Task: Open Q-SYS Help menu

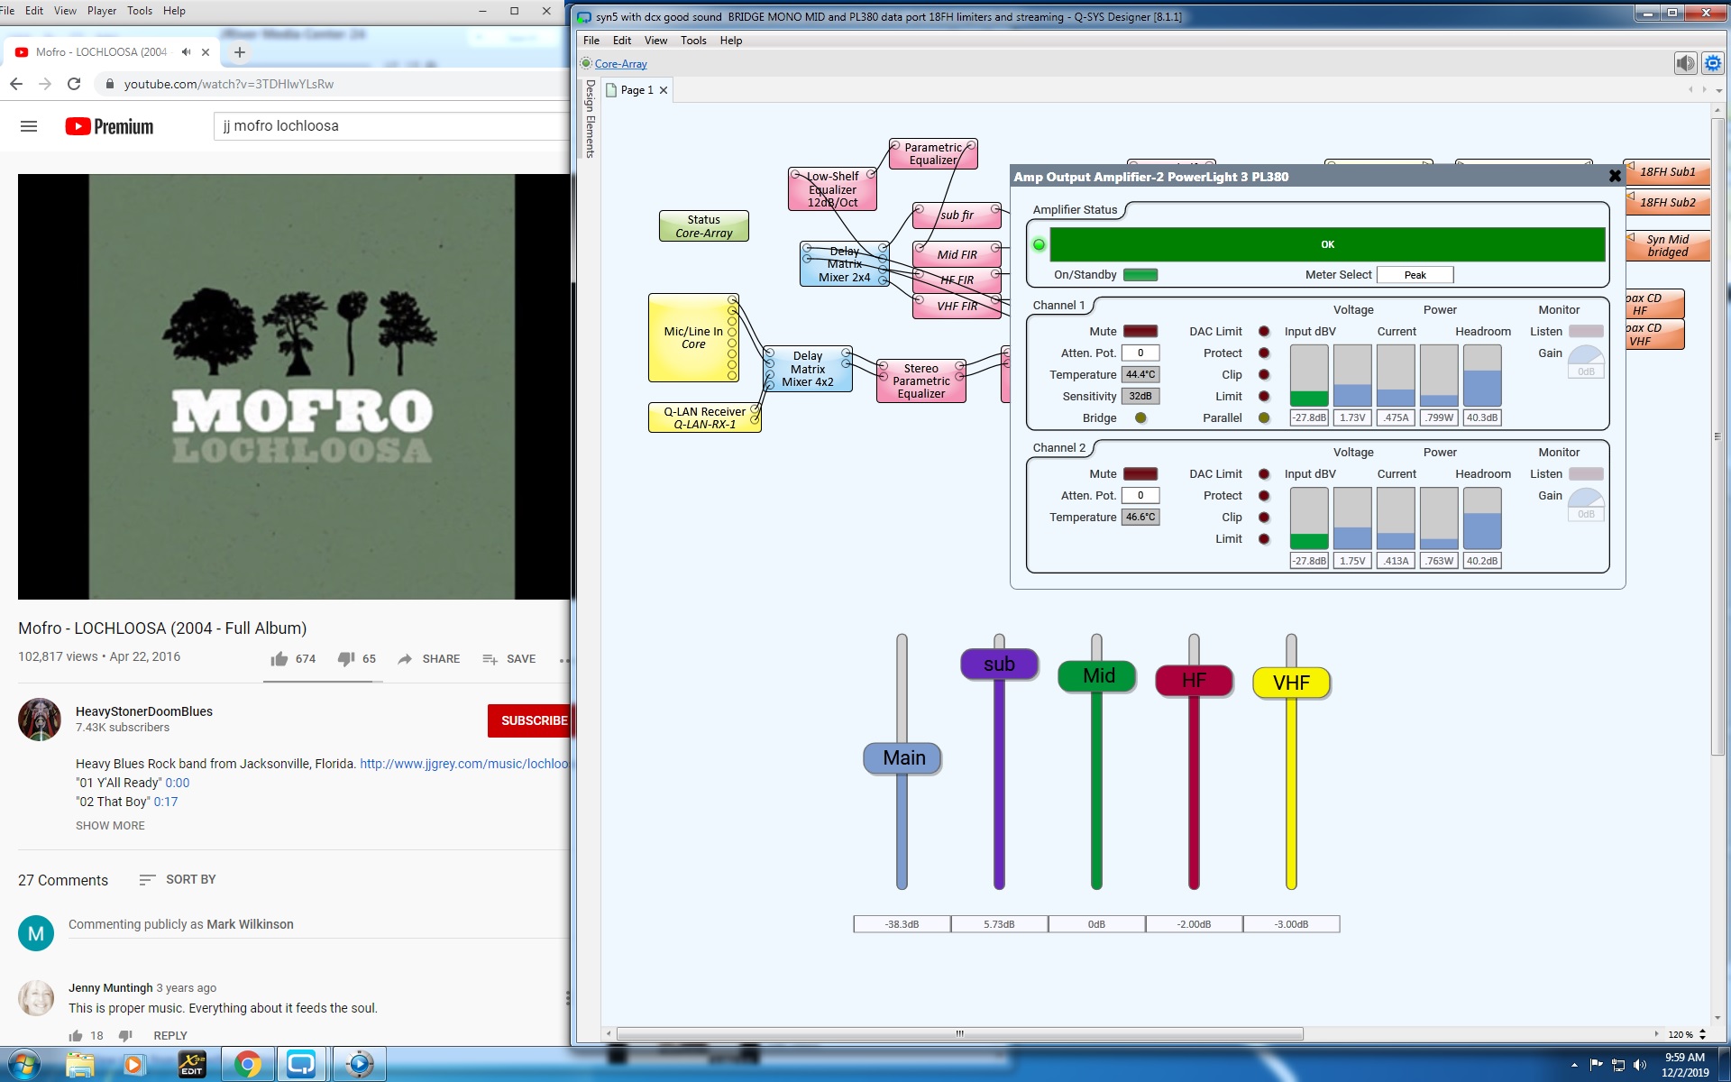Action: [731, 41]
